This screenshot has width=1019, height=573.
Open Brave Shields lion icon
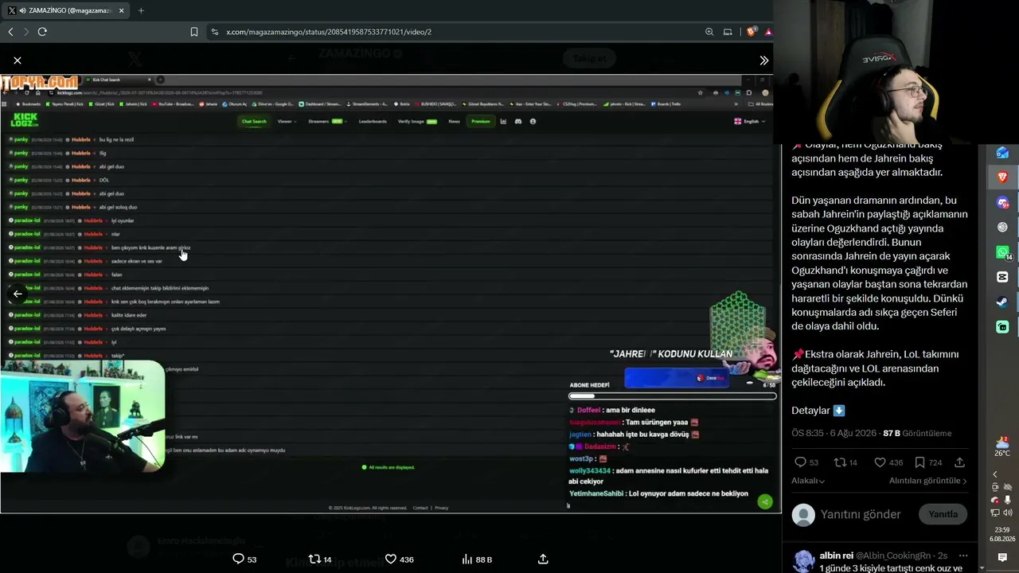coord(751,32)
